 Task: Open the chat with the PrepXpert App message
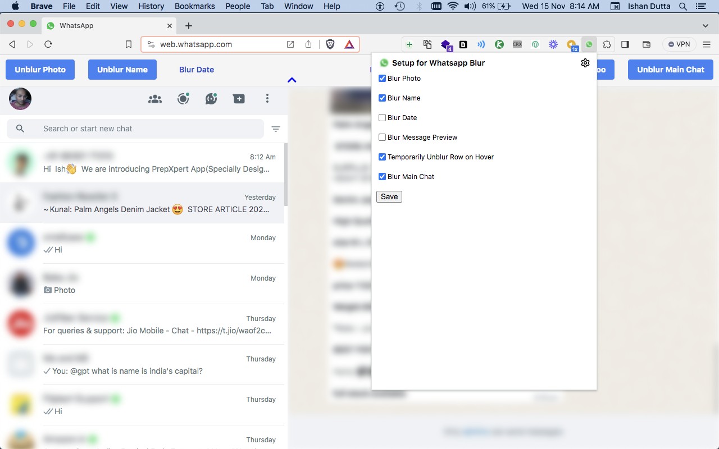click(x=142, y=163)
